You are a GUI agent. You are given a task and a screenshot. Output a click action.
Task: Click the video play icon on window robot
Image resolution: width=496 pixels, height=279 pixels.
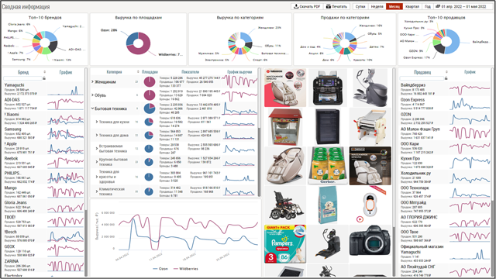point(360,219)
